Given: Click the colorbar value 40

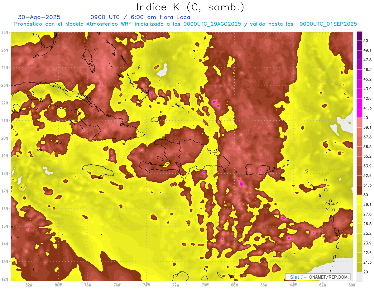Looking at the screenshot, I should (x=366, y=118).
